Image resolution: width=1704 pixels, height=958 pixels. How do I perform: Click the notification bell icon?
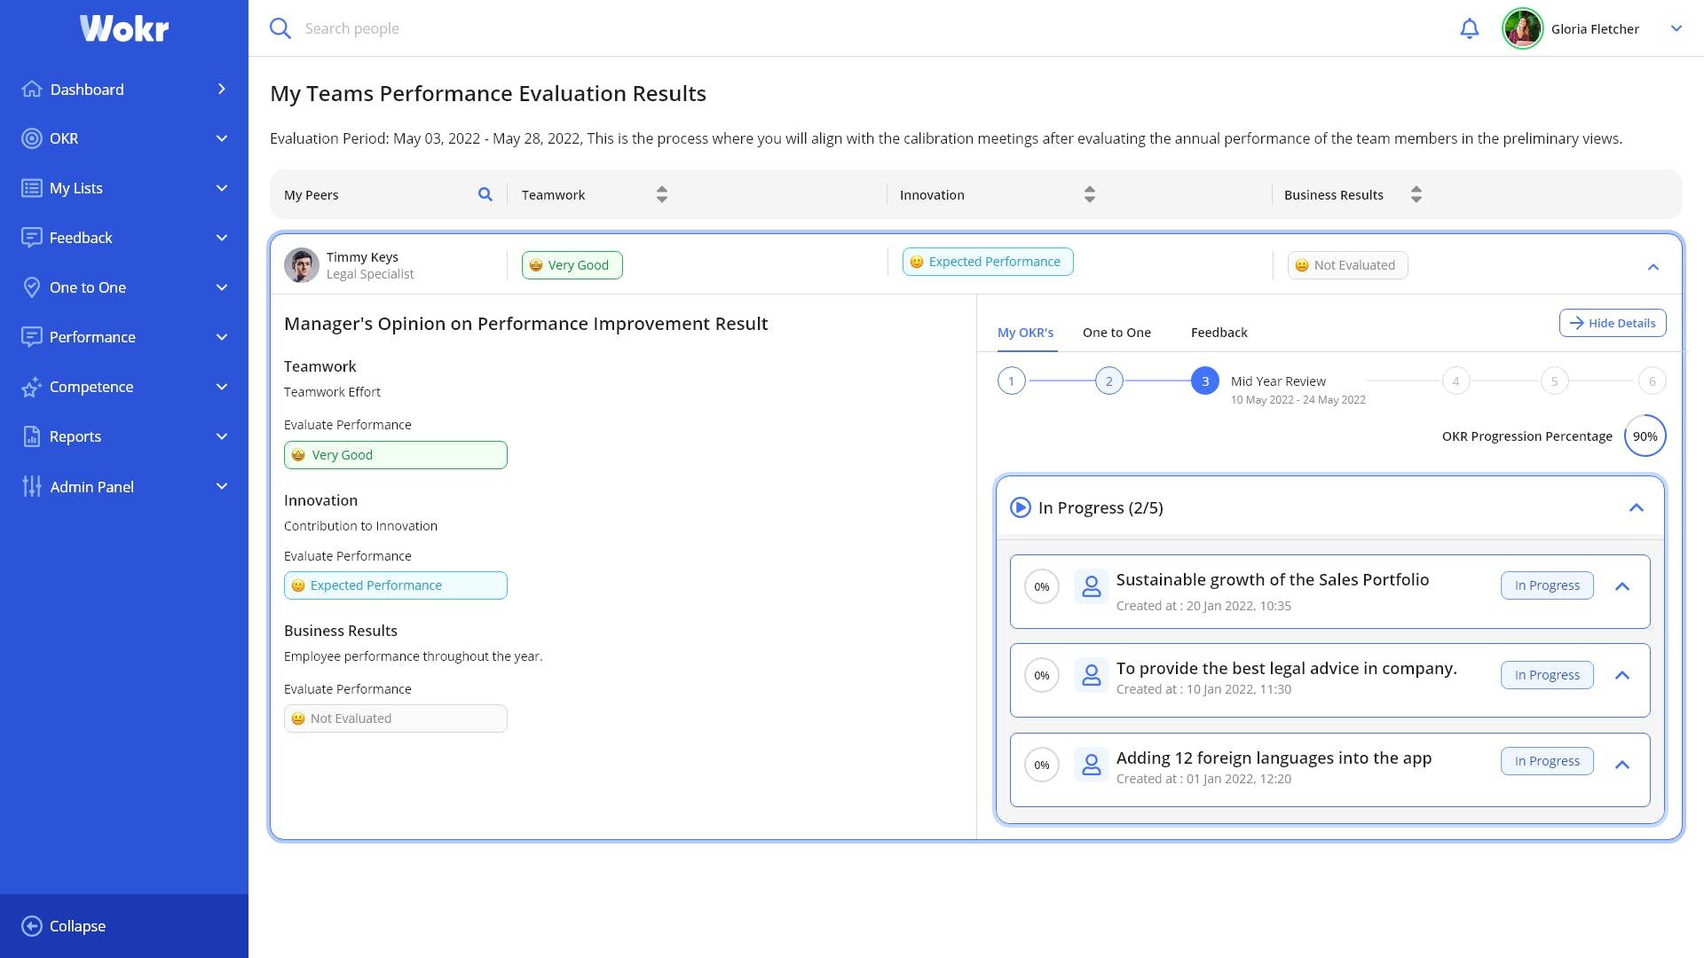pos(1470,28)
